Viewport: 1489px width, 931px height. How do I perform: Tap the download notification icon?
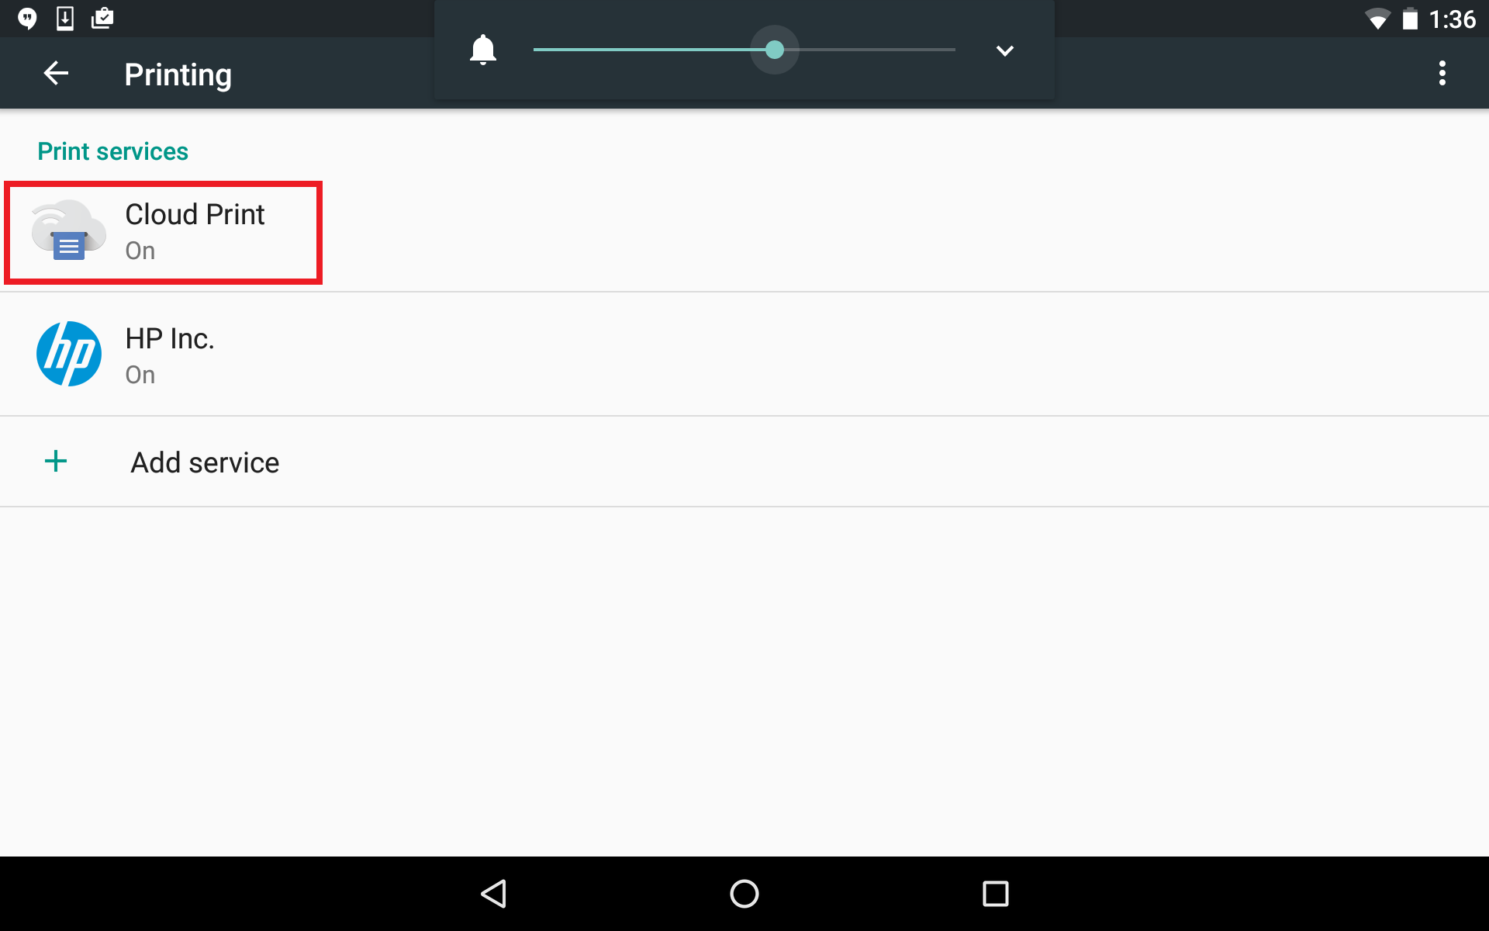65,19
